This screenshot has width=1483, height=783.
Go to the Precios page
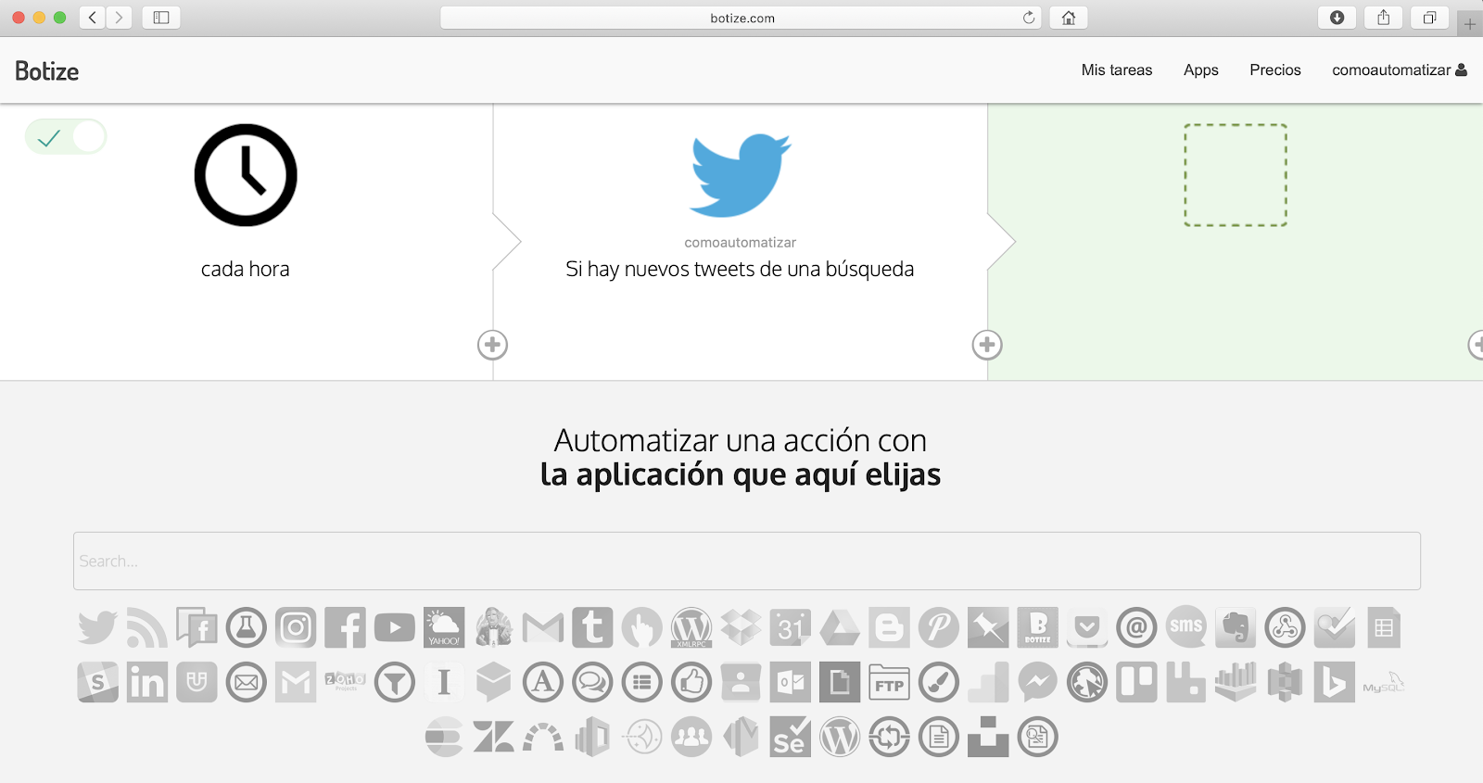(1275, 70)
